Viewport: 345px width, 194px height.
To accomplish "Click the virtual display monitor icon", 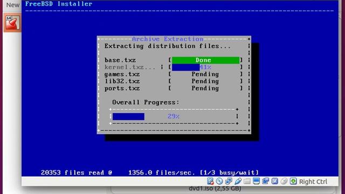I will tap(257, 181).
